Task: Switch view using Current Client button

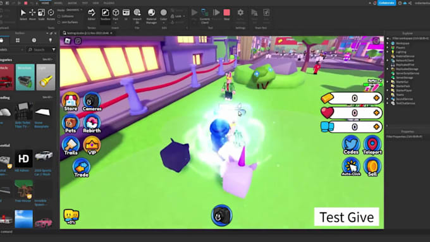Action: 205,16
